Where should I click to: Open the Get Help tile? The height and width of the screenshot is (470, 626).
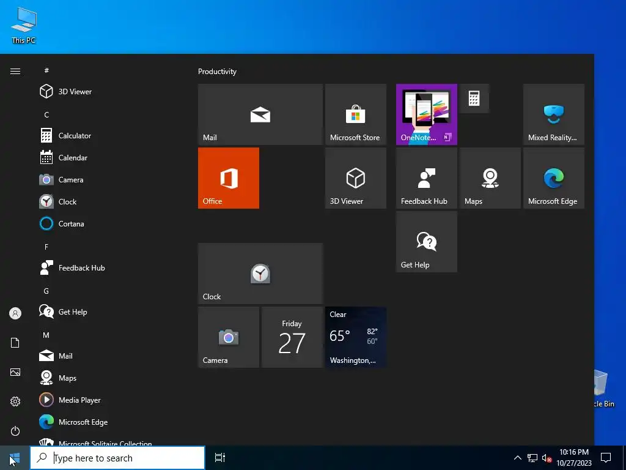point(426,242)
